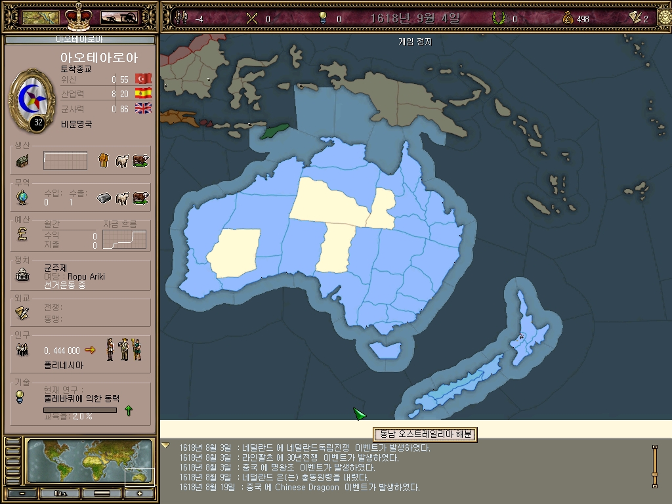Select the Spain flag beside industry score
This screenshot has height=504, width=672.
point(143,93)
